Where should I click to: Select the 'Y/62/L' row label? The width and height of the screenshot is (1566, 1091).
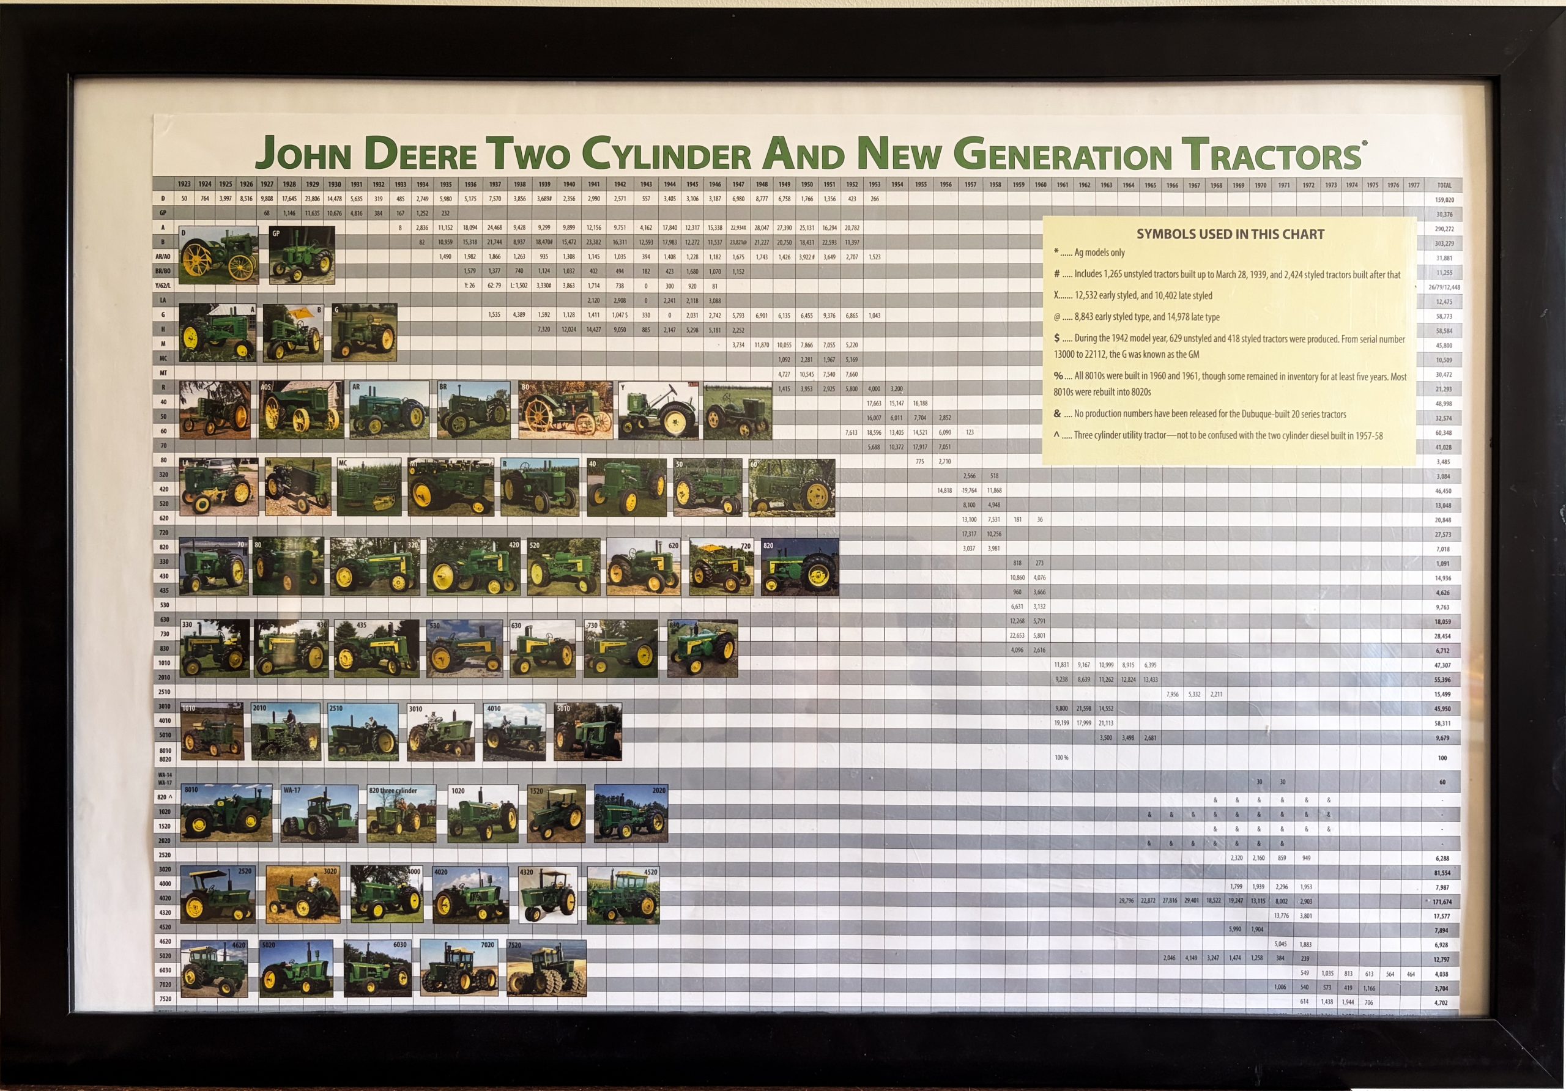pyautogui.click(x=163, y=286)
